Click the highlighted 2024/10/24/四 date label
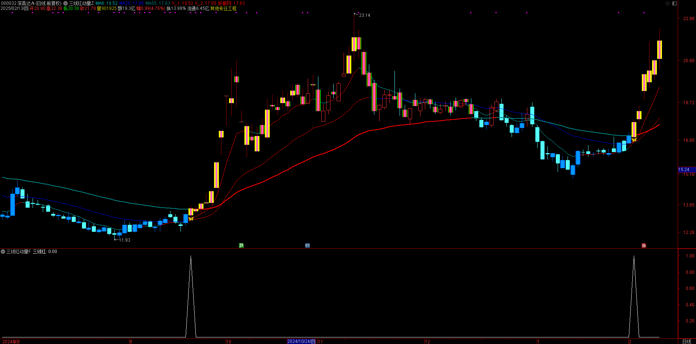Screen dimensions: 696x344 coord(301,341)
